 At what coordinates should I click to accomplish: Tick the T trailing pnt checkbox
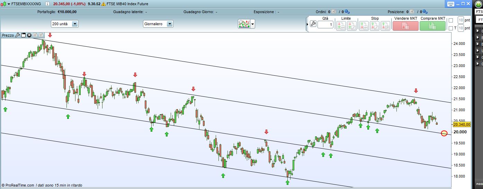pyautogui.click(x=450, y=28)
